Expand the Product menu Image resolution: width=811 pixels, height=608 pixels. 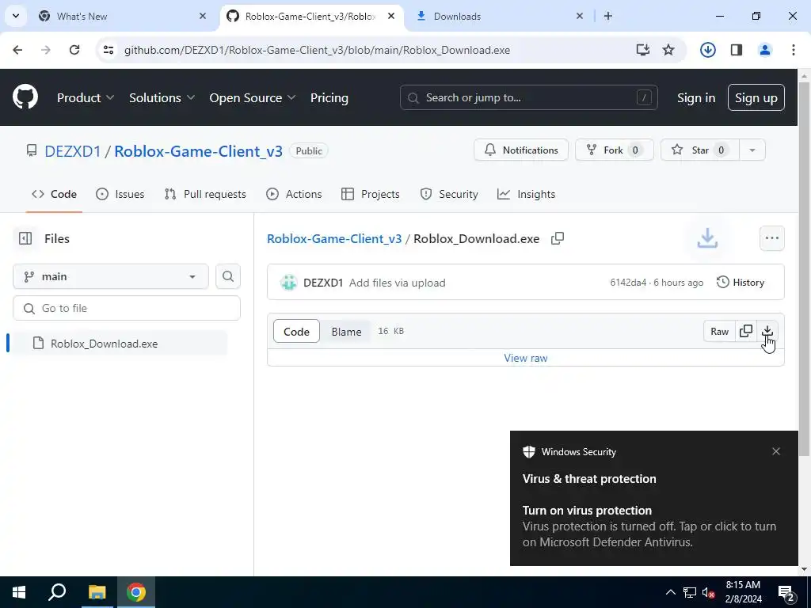point(86,97)
